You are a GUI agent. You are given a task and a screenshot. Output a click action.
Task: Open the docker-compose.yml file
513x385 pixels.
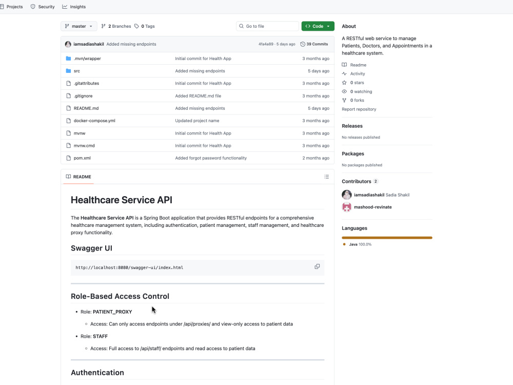94,121
